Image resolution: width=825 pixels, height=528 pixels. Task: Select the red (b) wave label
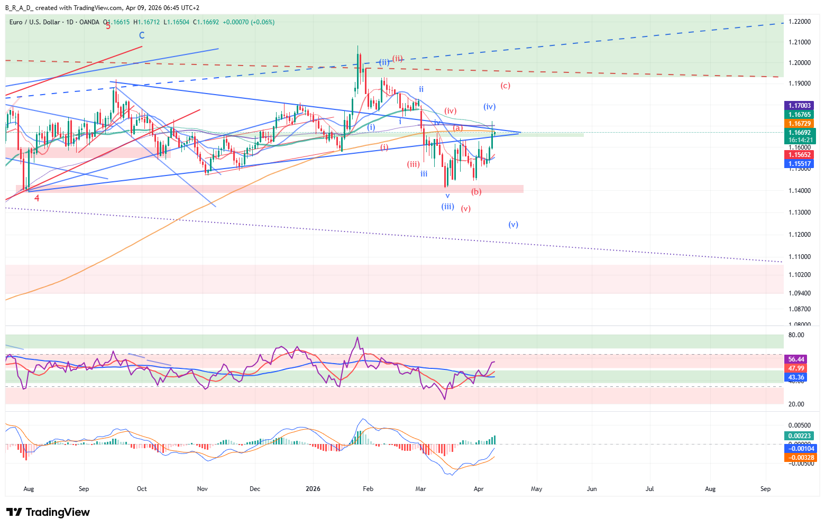tap(476, 192)
